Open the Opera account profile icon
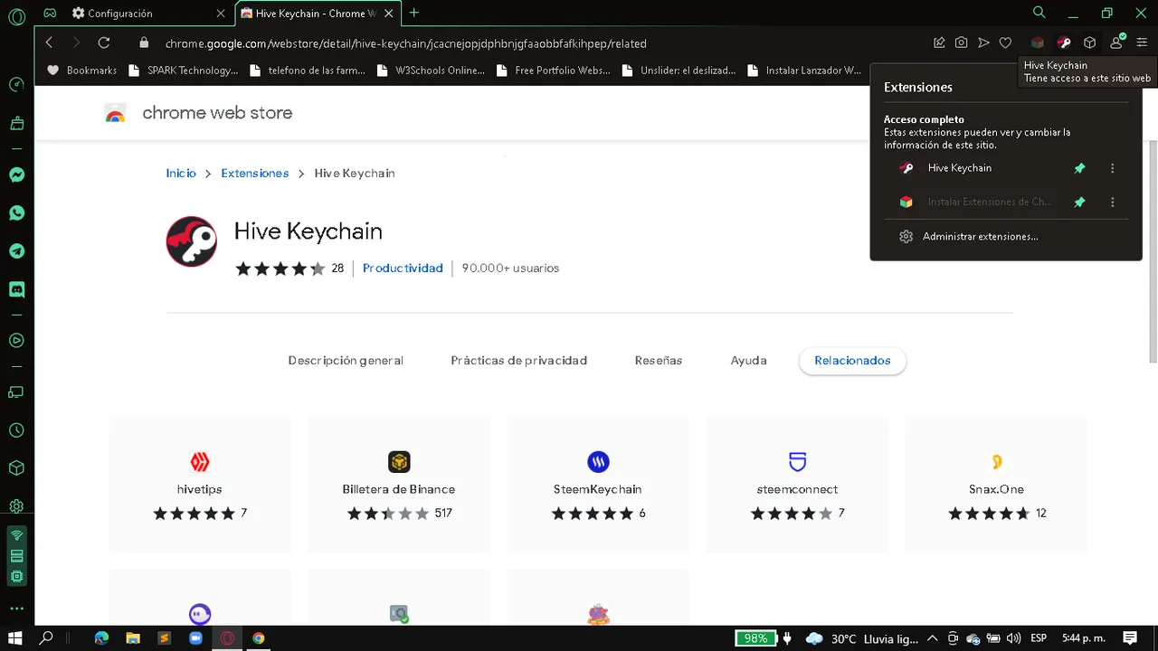This screenshot has width=1158, height=651. point(1116,42)
